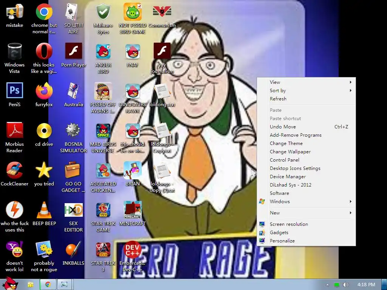Show hidden tray icons arrow
The image size is (387, 290).
coord(327,285)
